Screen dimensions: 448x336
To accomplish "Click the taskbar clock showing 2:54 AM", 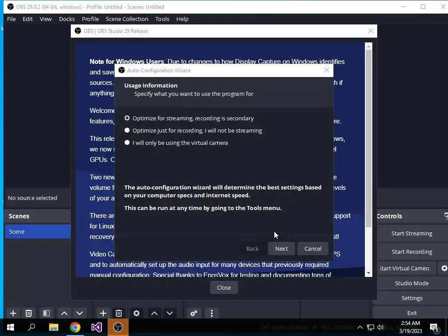I will tap(410, 327).
